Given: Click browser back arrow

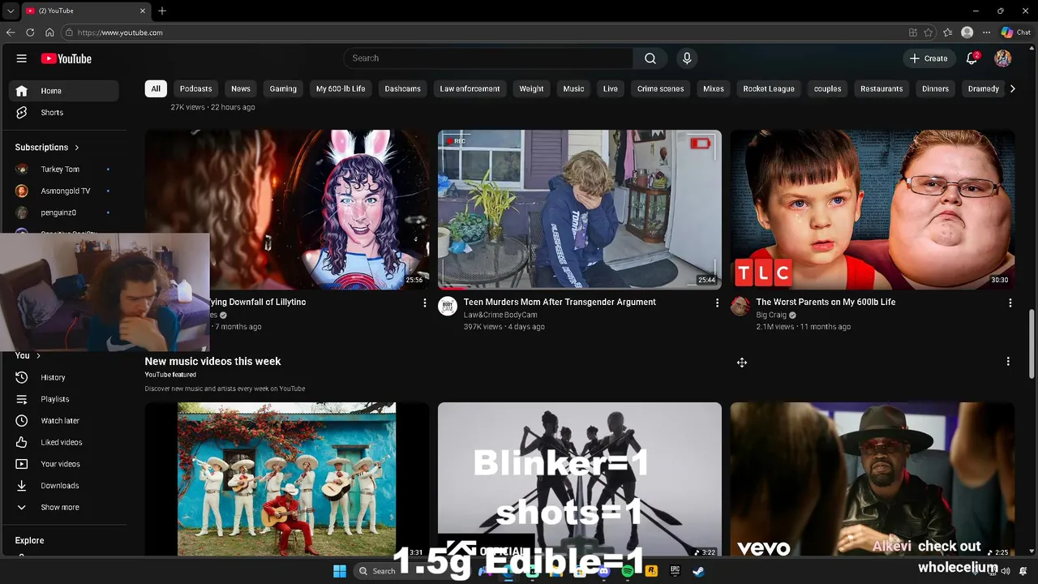Looking at the screenshot, I should click(x=11, y=32).
